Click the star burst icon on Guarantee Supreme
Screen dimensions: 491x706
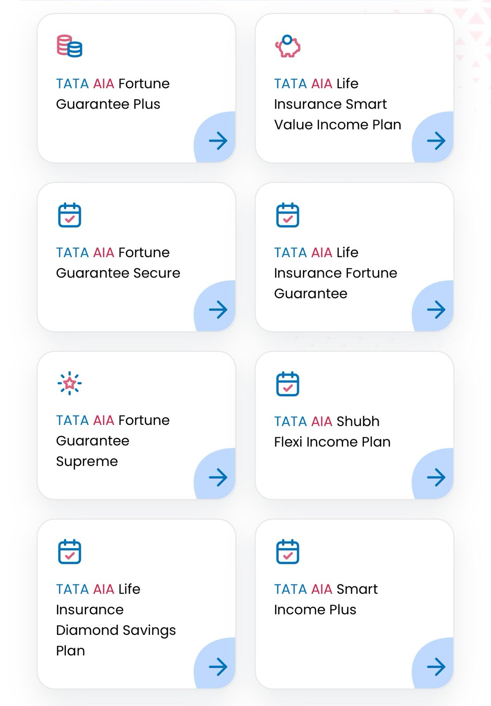click(x=69, y=383)
